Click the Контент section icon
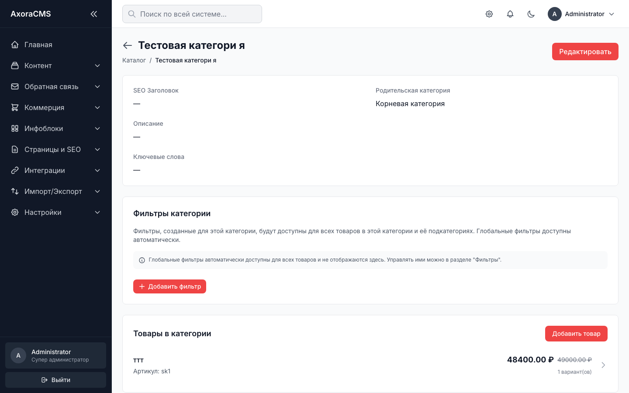Viewport: 629px width, 393px height. 15,65
